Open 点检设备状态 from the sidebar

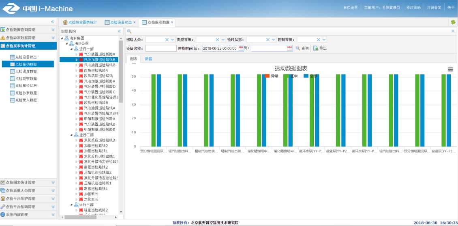[x=26, y=57]
